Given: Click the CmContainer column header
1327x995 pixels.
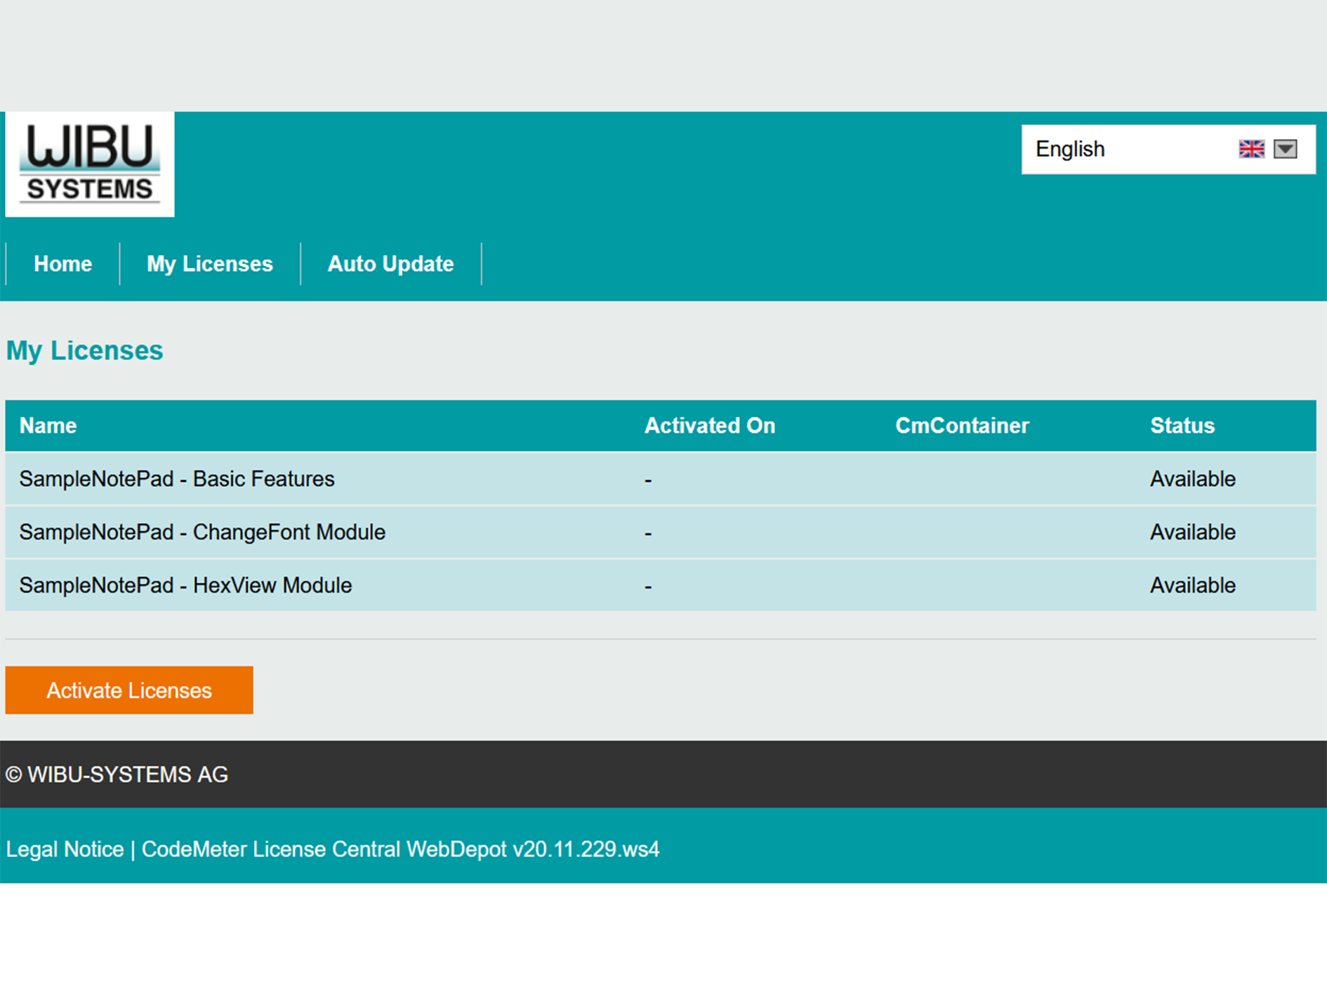Looking at the screenshot, I should pyautogui.click(x=962, y=426).
